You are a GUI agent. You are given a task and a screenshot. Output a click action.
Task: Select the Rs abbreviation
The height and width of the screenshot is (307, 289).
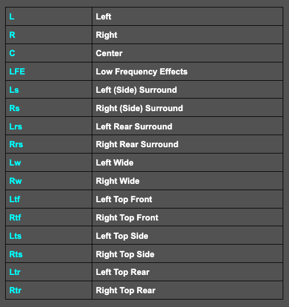(x=14, y=108)
